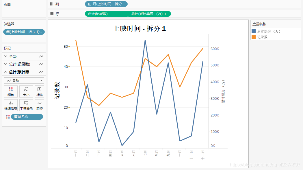
Task: Click the 月(上映时间 - 拆分 pill in columns
Action: pyautogui.click(x=106, y=4)
